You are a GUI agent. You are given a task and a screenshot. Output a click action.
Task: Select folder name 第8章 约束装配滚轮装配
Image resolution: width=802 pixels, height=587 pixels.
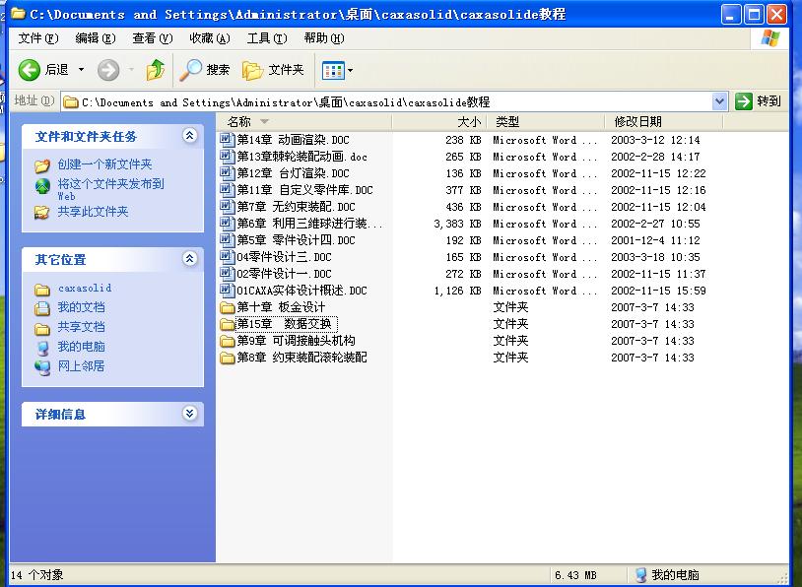click(x=301, y=358)
